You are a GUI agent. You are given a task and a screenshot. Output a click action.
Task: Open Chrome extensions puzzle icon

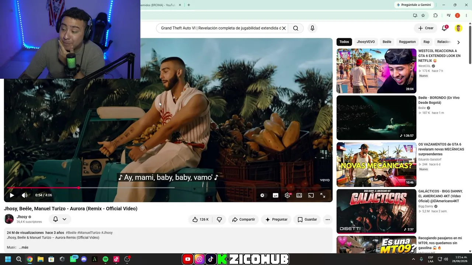(x=435, y=15)
